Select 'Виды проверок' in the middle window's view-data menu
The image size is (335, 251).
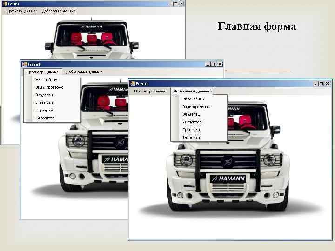point(49,87)
